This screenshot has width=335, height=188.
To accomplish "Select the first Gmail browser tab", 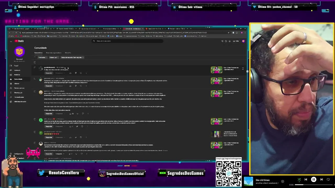I will 21,29.
